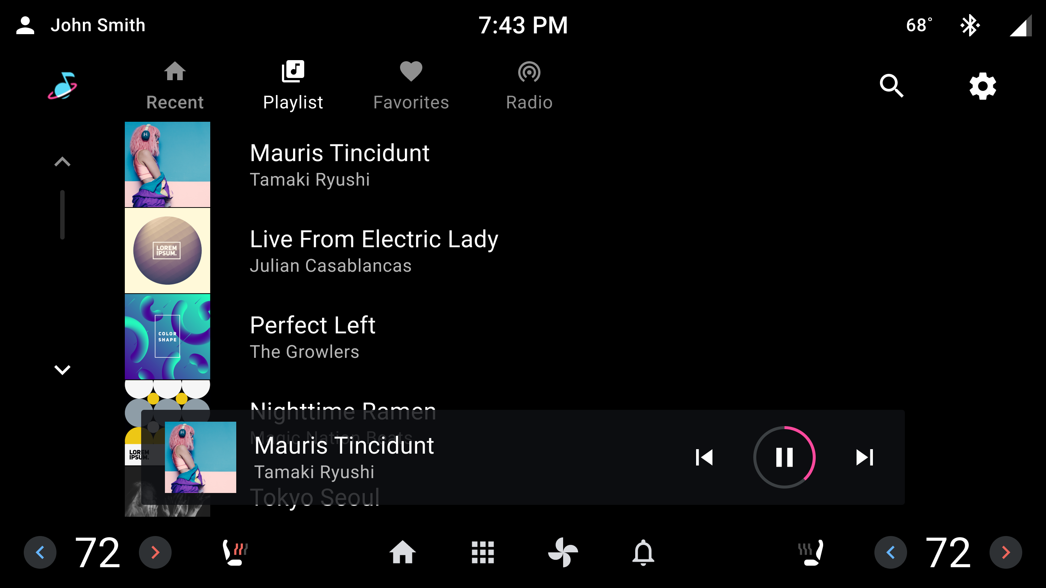Scroll playlist list upward
The height and width of the screenshot is (588, 1046).
point(62,161)
